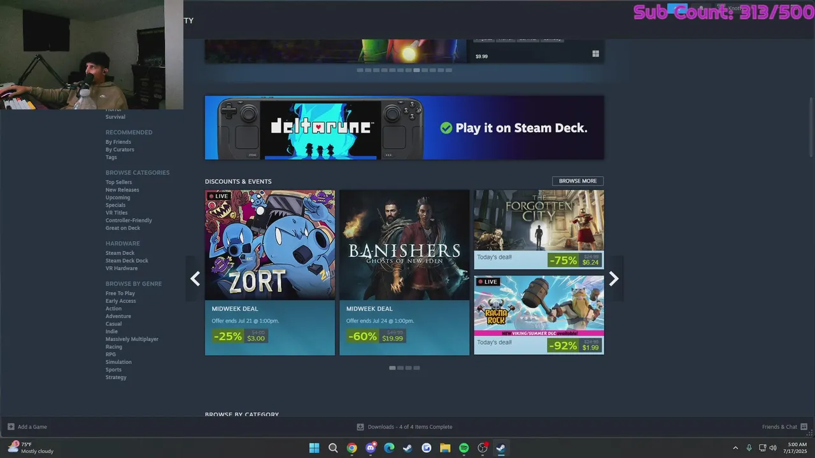Open File Explorer from taskbar

coord(445,448)
